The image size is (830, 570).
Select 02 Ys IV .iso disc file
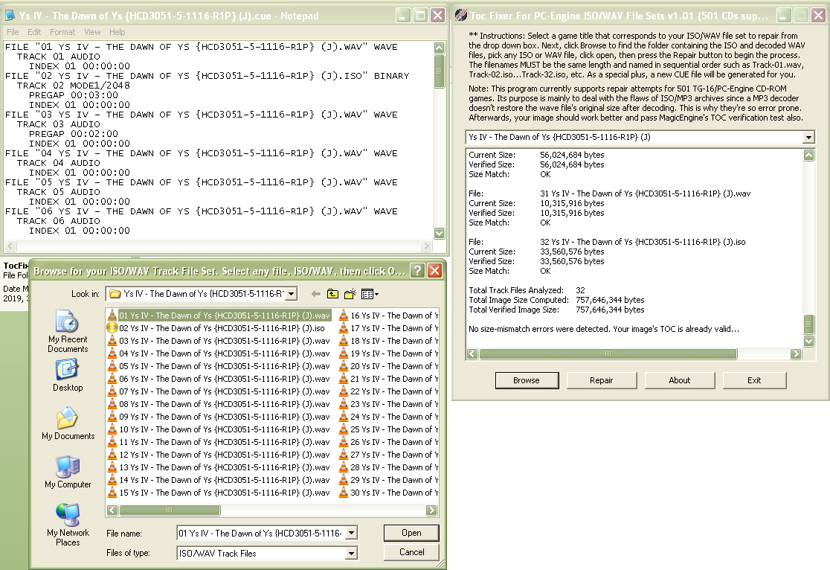coord(216,328)
